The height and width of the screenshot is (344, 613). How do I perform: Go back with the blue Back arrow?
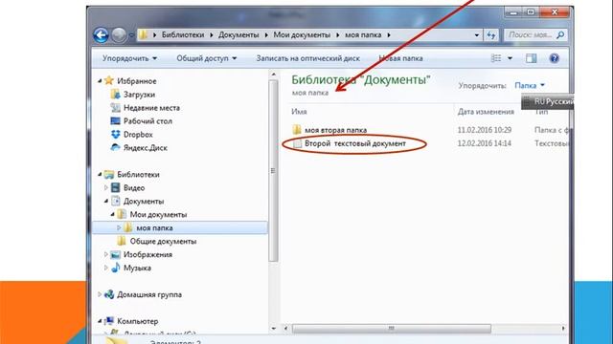tap(101, 35)
